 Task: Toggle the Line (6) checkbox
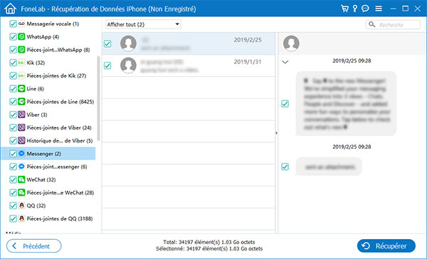tap(13, 88)
